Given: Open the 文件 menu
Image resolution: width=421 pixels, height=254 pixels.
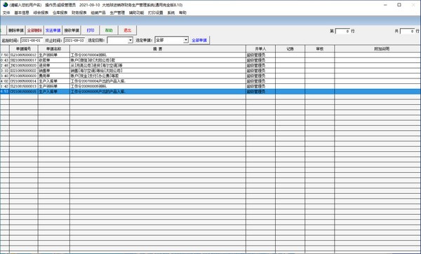Looking at the screenshot, I should (x=6, y=13).
